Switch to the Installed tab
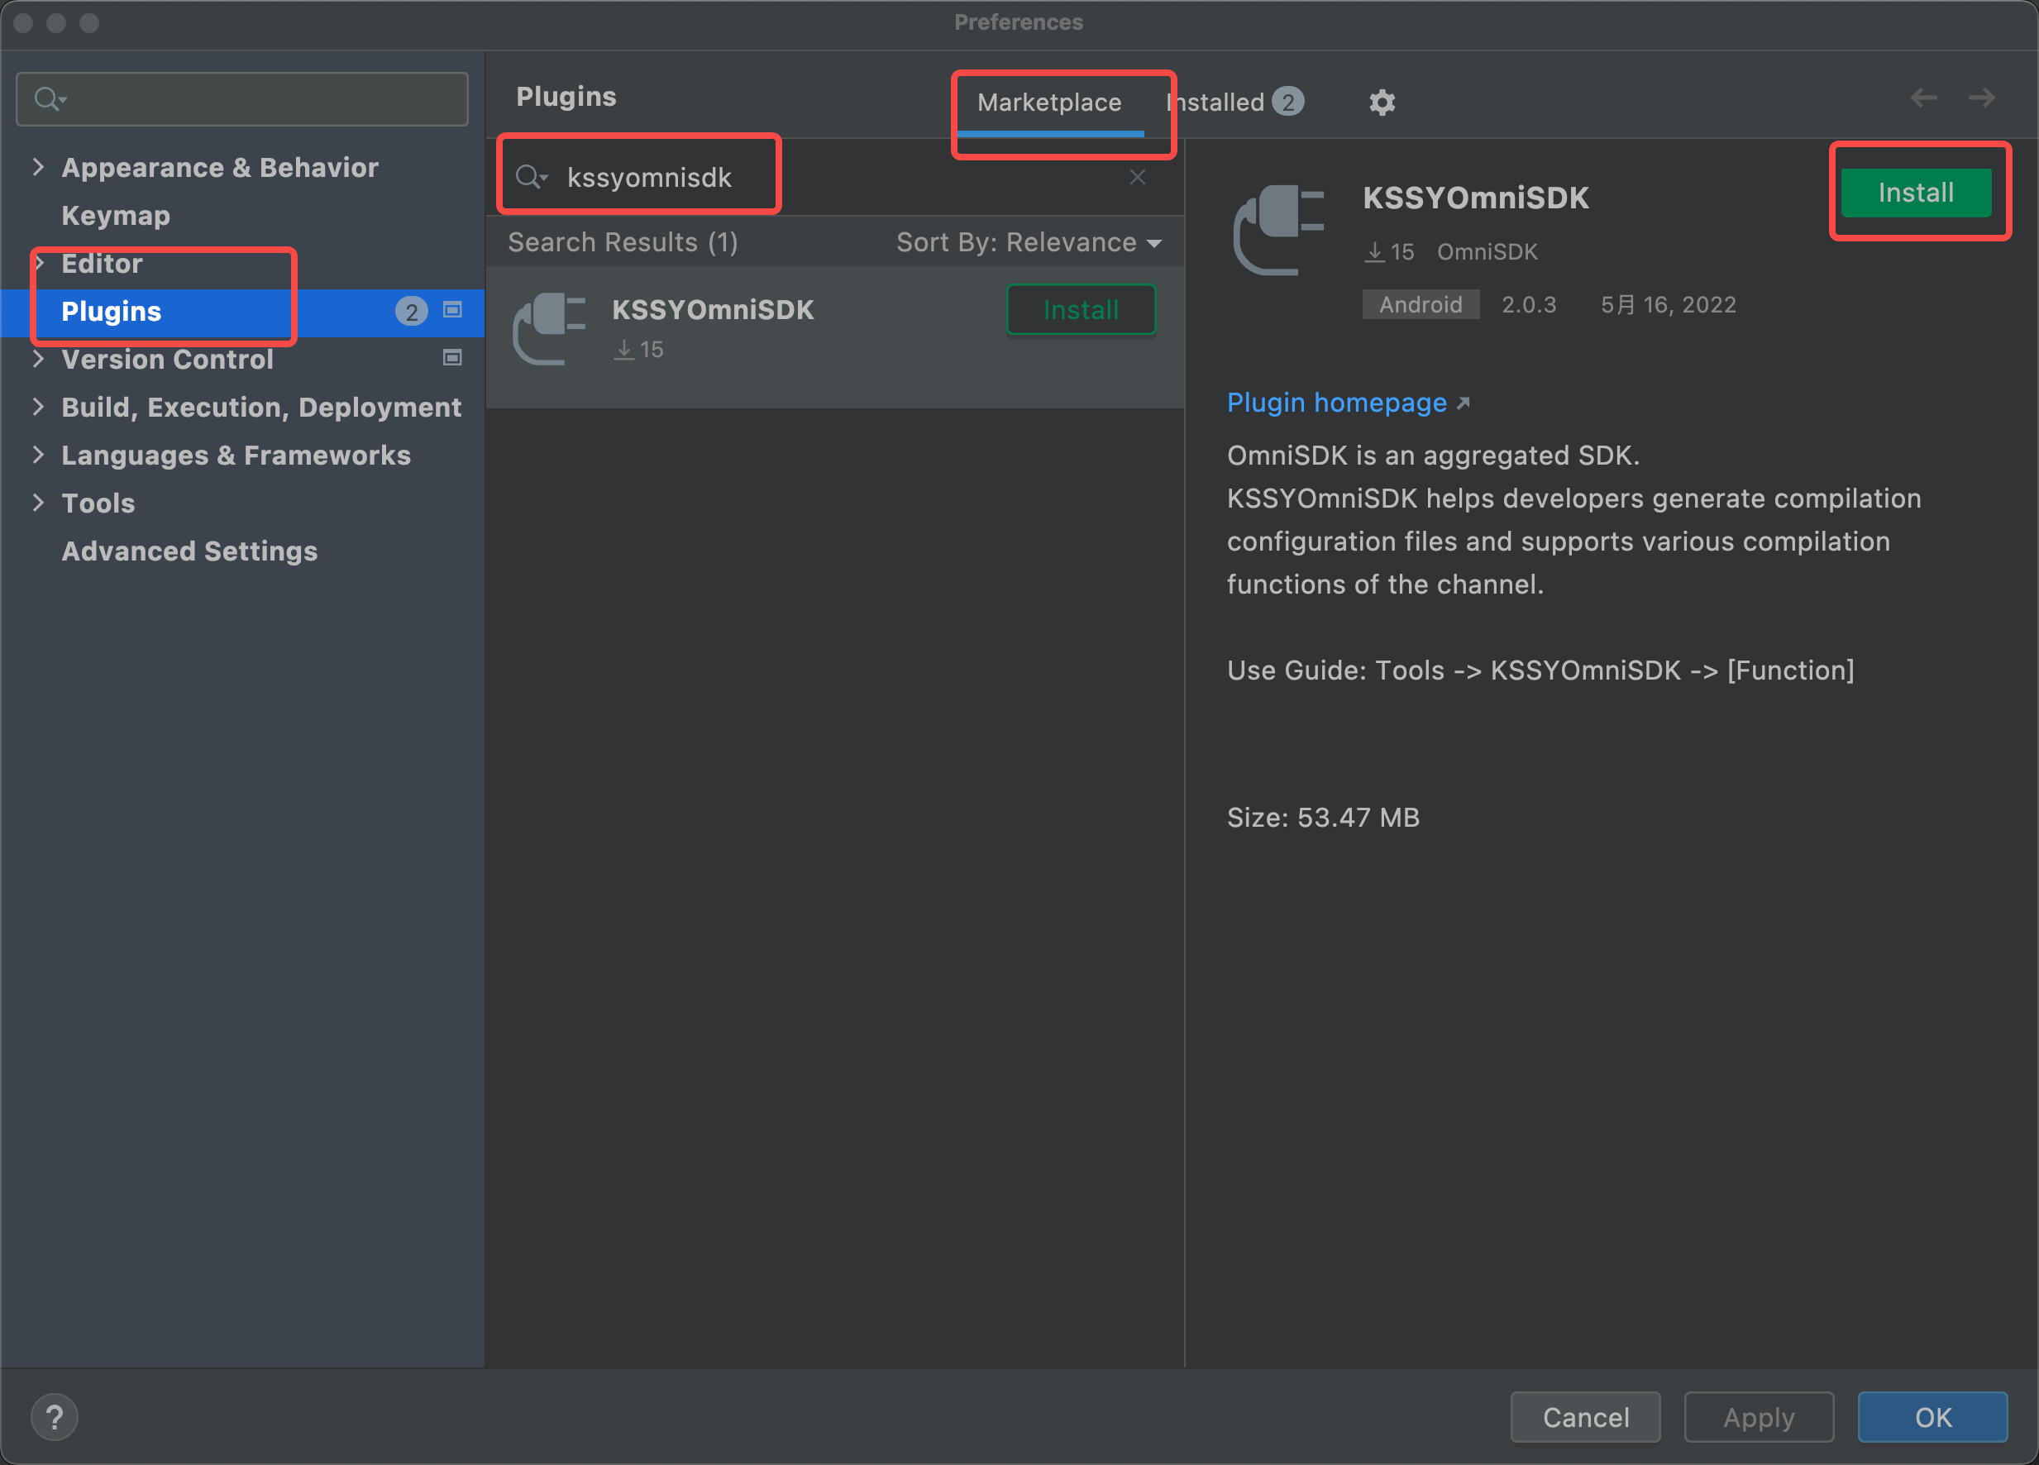Screen dimensions: 2039x1465 pyautogui.click(x=1234, y=103)
